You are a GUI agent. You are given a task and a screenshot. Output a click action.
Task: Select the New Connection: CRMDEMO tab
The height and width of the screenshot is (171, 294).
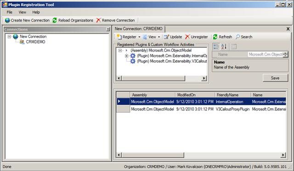click(x=139, y=28)
